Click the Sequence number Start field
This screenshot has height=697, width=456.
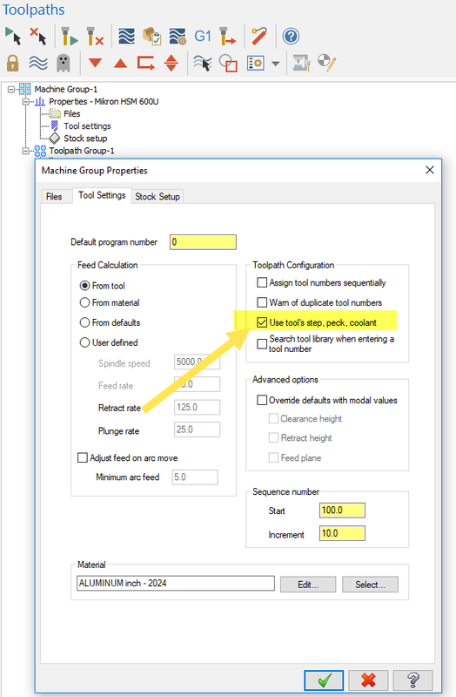[x=342, y=511]
